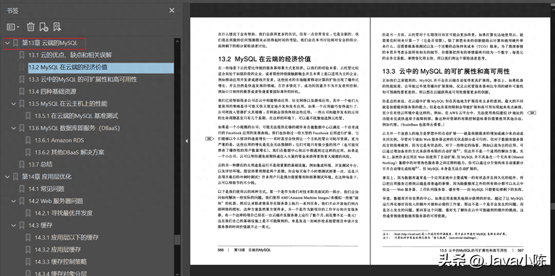
Task: Open bookmark 13.5 MySQL 在云主机上的性能
Action: click(68, 104)
